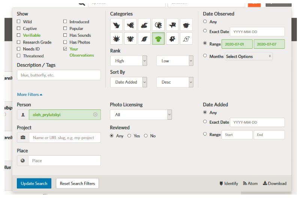Tick the Has Photos checkbox

tap(65, 42)
